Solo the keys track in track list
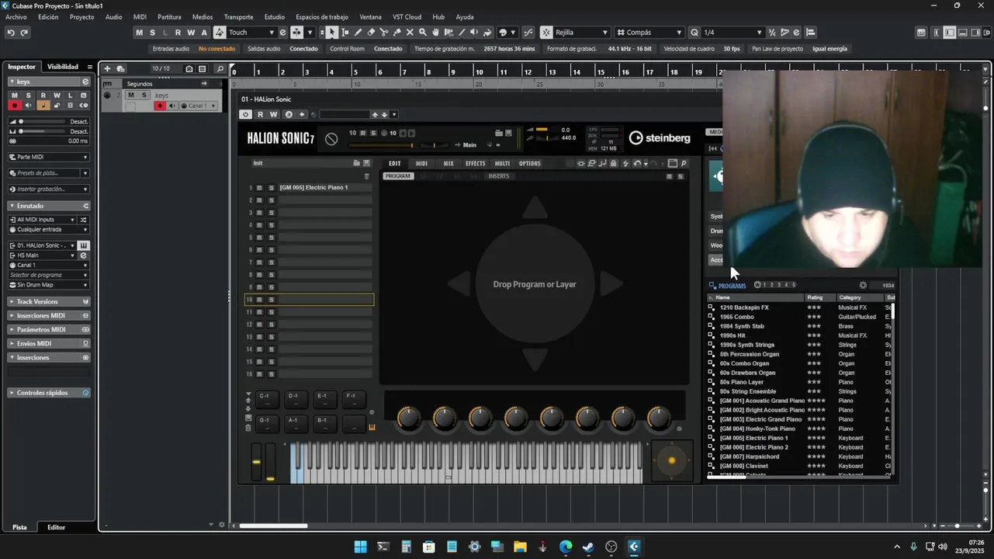Screen dimensions: 994x559 coord(144,95)
